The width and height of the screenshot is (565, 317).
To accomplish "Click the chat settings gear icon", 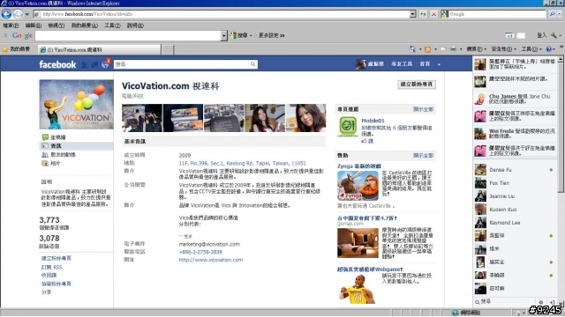I will tap(540, 302).
